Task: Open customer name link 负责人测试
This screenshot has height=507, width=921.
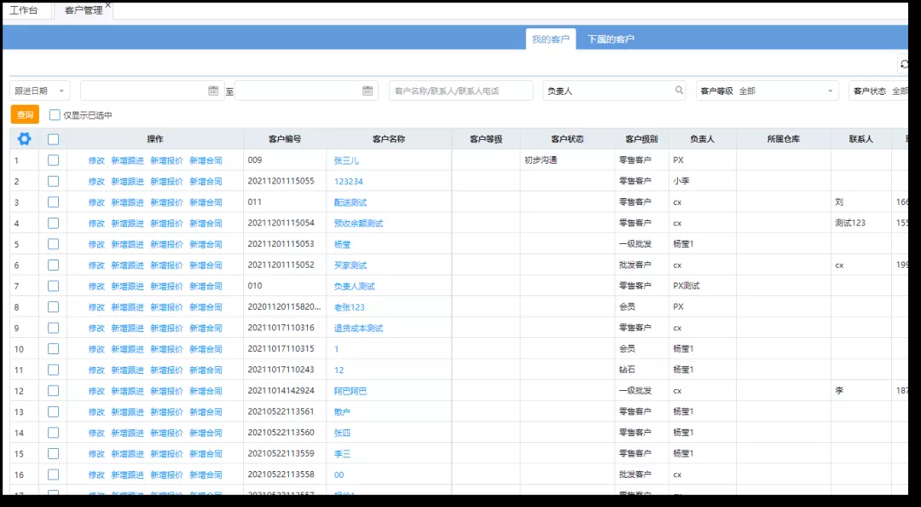Action: pyautogui.click(x=354, y=287)
